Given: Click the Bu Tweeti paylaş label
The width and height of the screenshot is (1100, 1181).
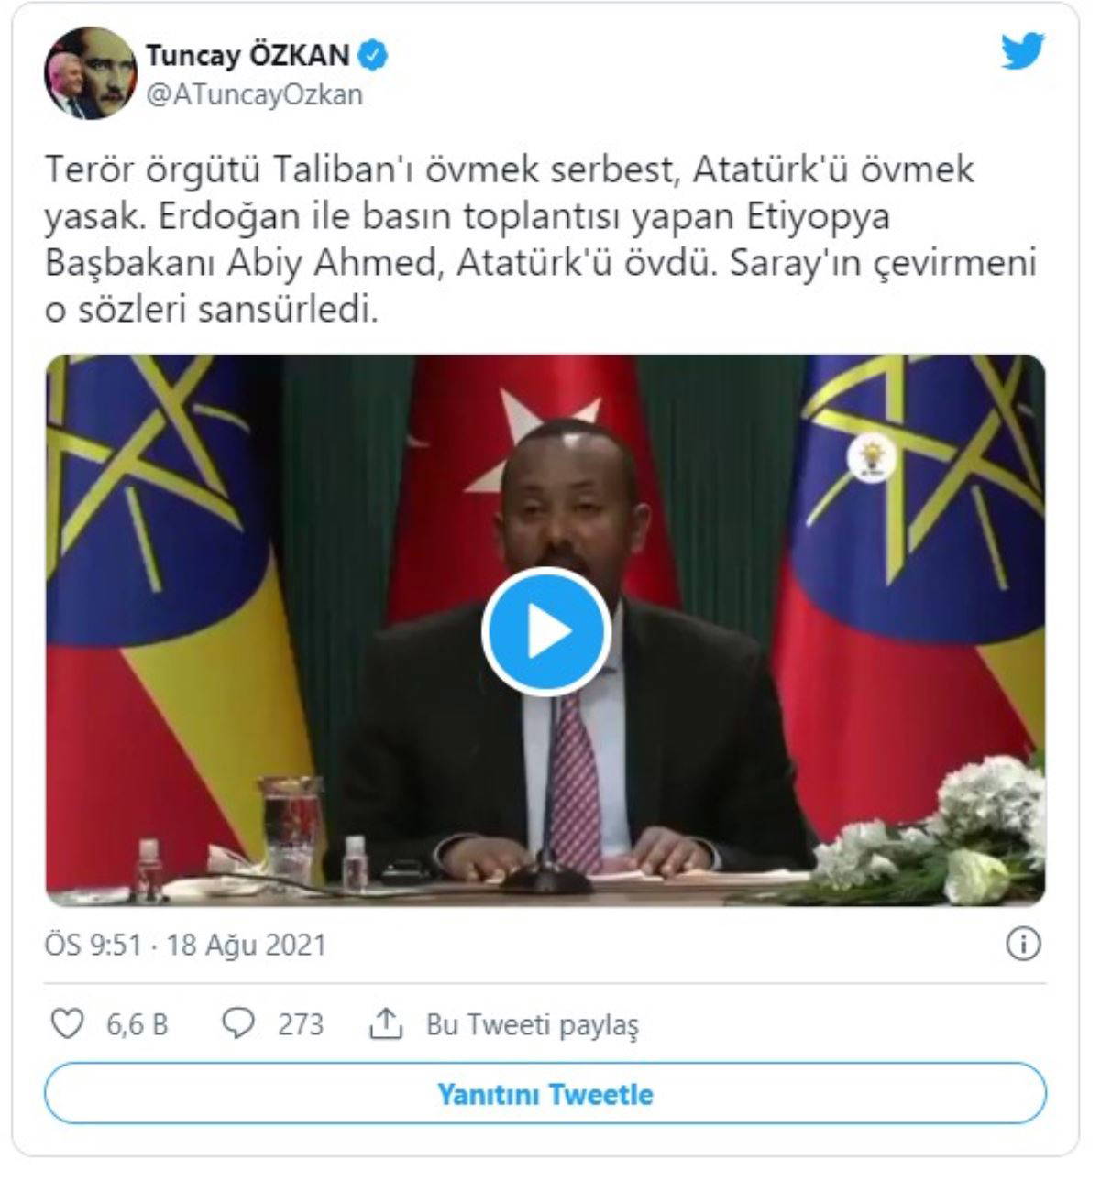Looking at the screenshot, I should point(533,1024).
